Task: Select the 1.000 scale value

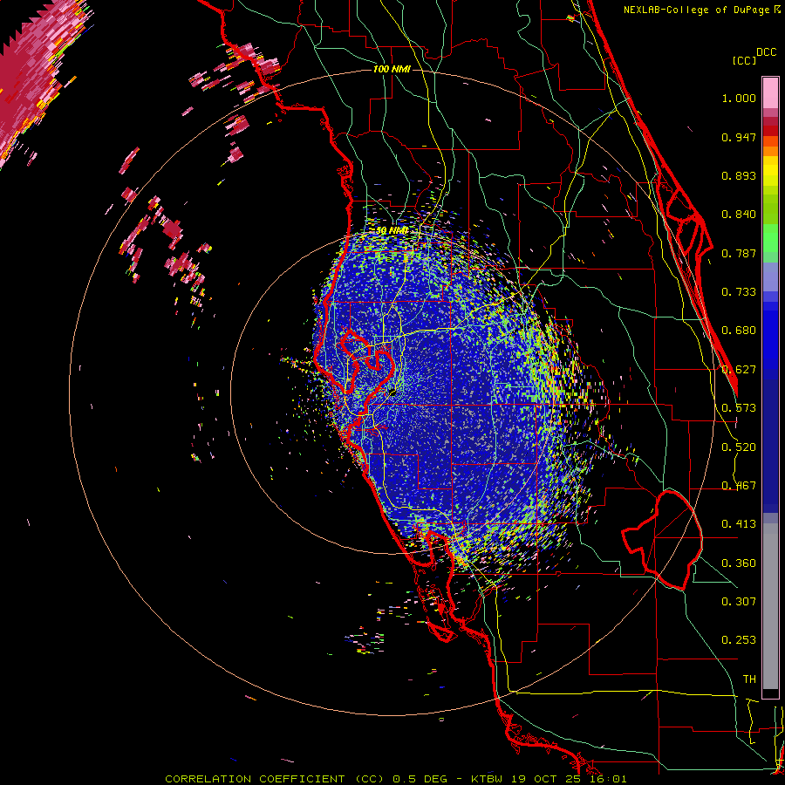Action: tap(739, 98)
